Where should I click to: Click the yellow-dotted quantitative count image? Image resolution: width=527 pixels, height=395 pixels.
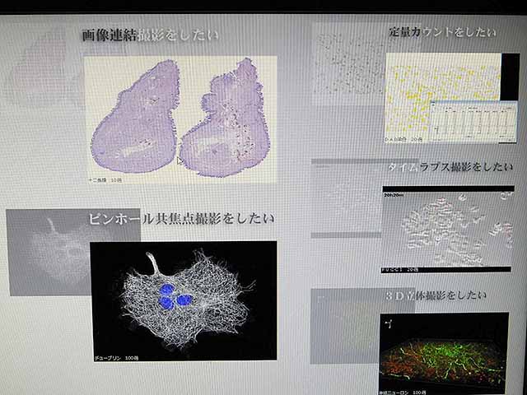click(x=452, y=98)
